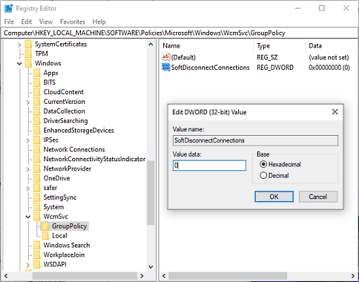Click the Registry Editor title bar icon

pos(8,8)
